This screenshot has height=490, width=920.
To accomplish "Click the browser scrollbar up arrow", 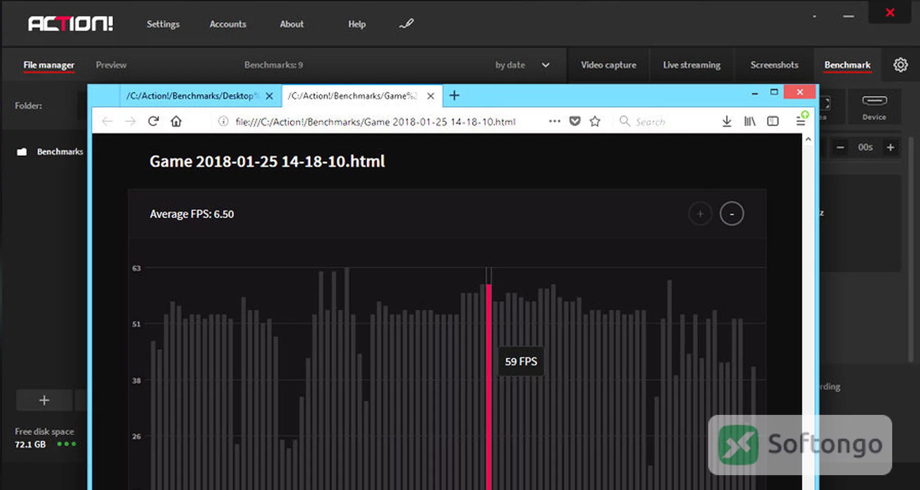I will (x=808, y=139).
